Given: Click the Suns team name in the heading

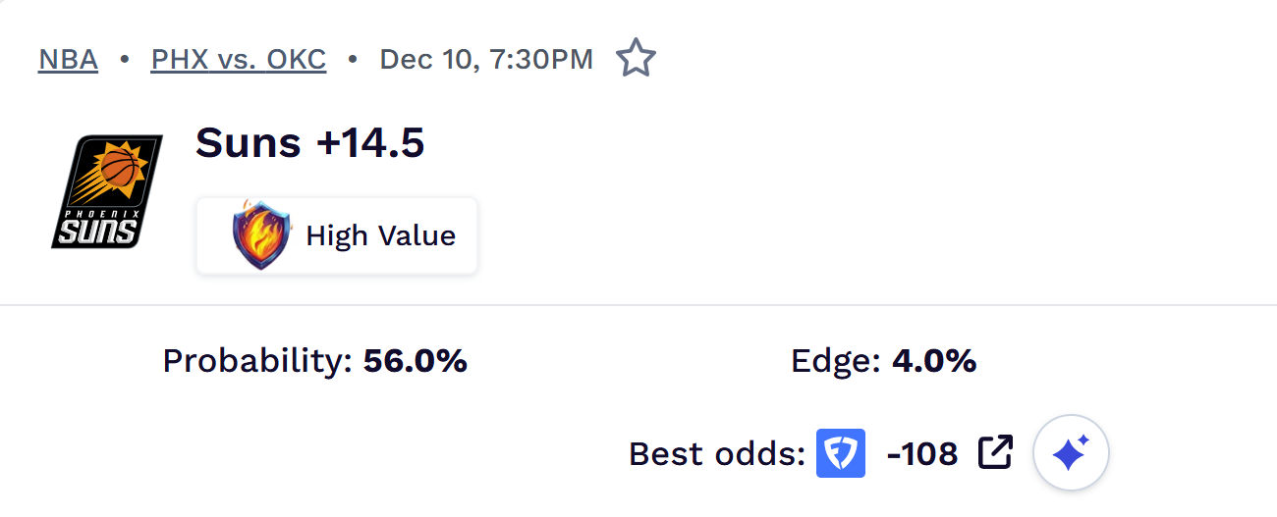Looking at the screenshot, I should pos(249,143).
